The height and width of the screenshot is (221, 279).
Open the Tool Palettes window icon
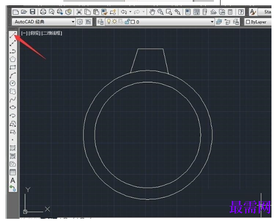pyautogui.click(x=205, y=12)
